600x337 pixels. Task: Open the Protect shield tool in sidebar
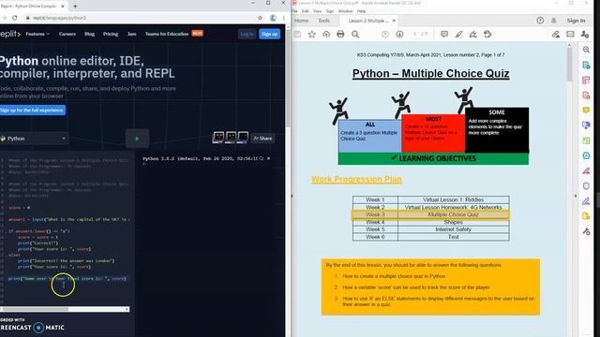[586, 186]
